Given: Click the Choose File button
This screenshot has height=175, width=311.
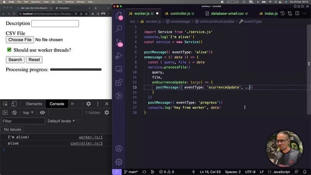Looking at the screenshot, I should [20, 40].
